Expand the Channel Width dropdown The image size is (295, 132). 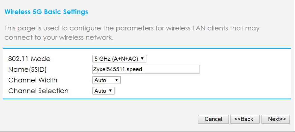[x=106, y=80]
